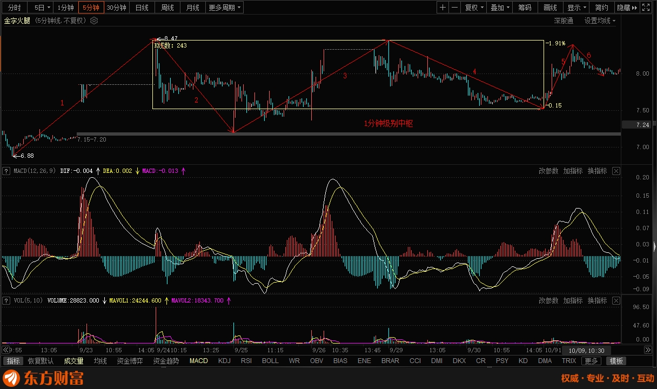Select the 资金趋势 indicator
This screenshot has height=389, width=657.
(x=166, y=361)
